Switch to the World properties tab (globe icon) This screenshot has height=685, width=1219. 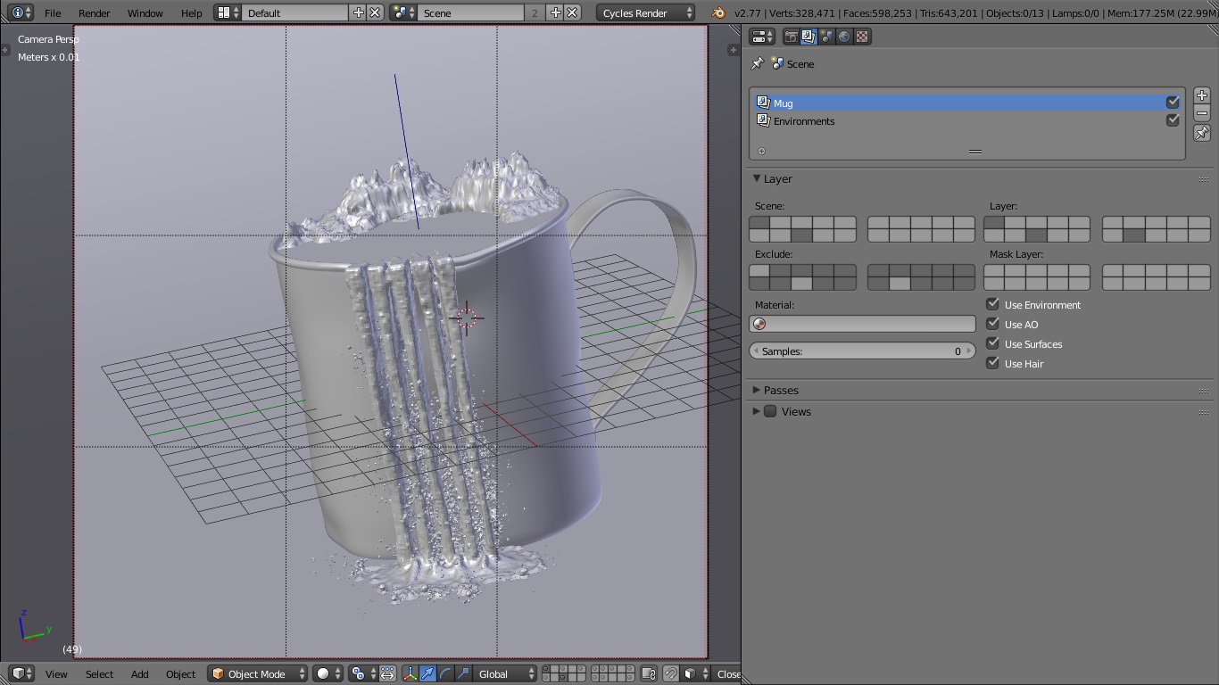(844, 37)
